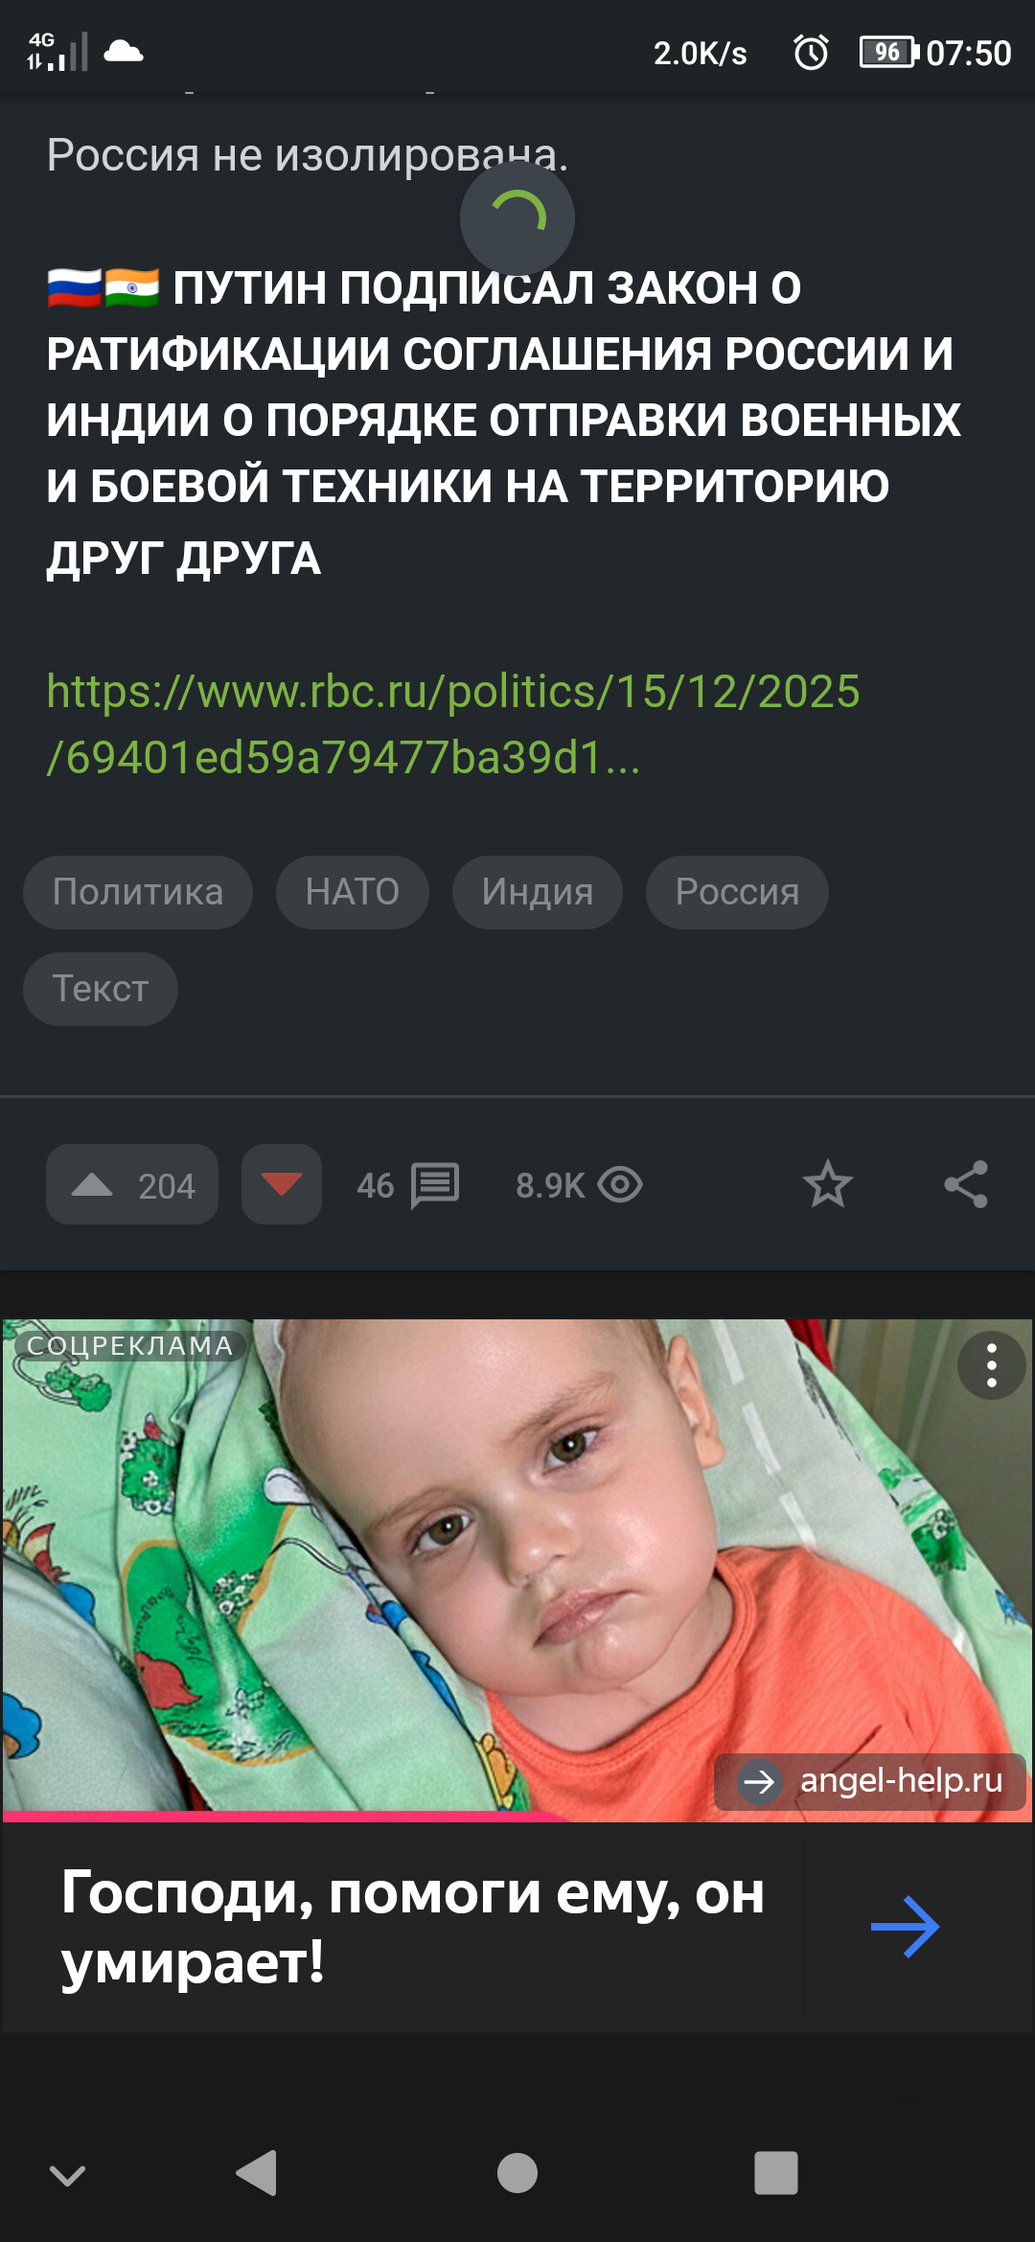
Task: Select the Текст tag
Action: tap(101, 989)
